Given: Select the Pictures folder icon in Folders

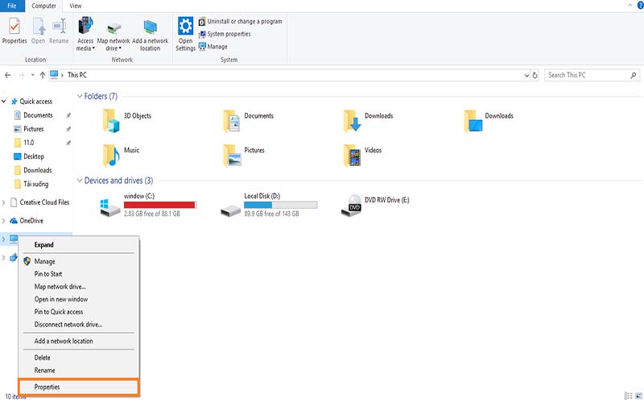Looking at the screenshot, I should [231, 155].
